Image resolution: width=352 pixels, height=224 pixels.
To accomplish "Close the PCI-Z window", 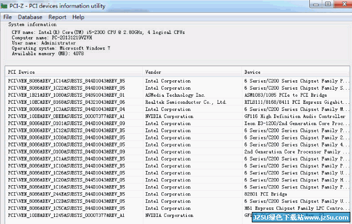I will click(x=343, y=4).
